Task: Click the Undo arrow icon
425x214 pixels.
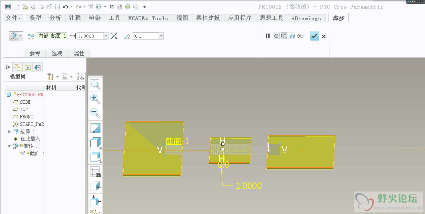Action: click(x=66, y=7)
